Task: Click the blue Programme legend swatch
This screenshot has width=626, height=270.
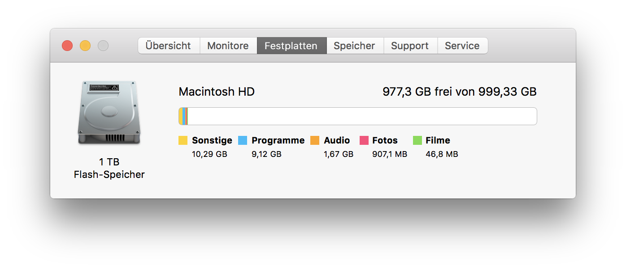Action: [x=243, y=140]
